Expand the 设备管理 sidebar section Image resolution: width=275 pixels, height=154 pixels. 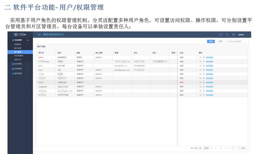click(28, 69)
